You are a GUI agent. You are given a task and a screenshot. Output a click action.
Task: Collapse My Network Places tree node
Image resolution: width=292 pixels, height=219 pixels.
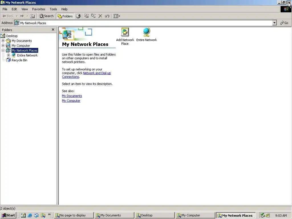(x=3, y=50)
